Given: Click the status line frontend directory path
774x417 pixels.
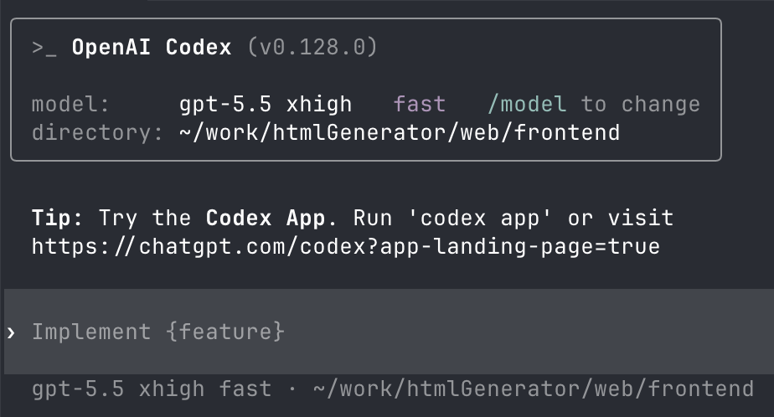Looking at the screenshot, I should pos(533,389).
